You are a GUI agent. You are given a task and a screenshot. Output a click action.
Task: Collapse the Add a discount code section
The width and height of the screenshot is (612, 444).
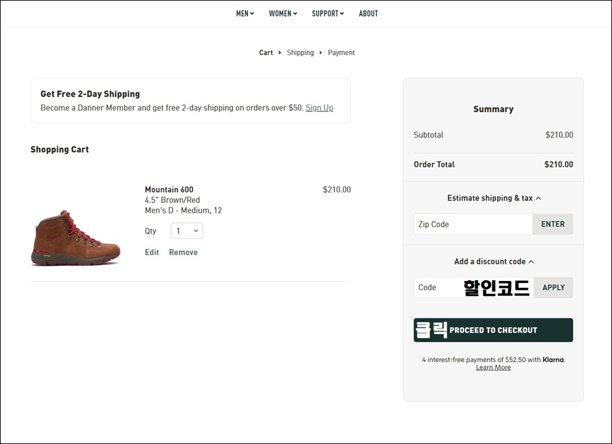tap(493, 262)
